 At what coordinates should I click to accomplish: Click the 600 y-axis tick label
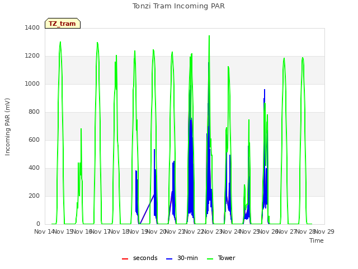pos(34,140)
